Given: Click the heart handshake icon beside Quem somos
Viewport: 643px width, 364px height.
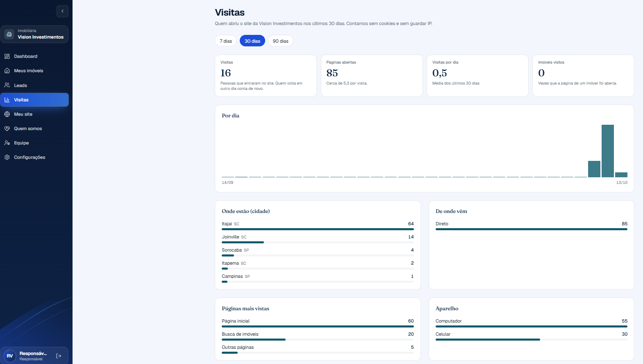Looking at the screenshot, I should point(7,128).
